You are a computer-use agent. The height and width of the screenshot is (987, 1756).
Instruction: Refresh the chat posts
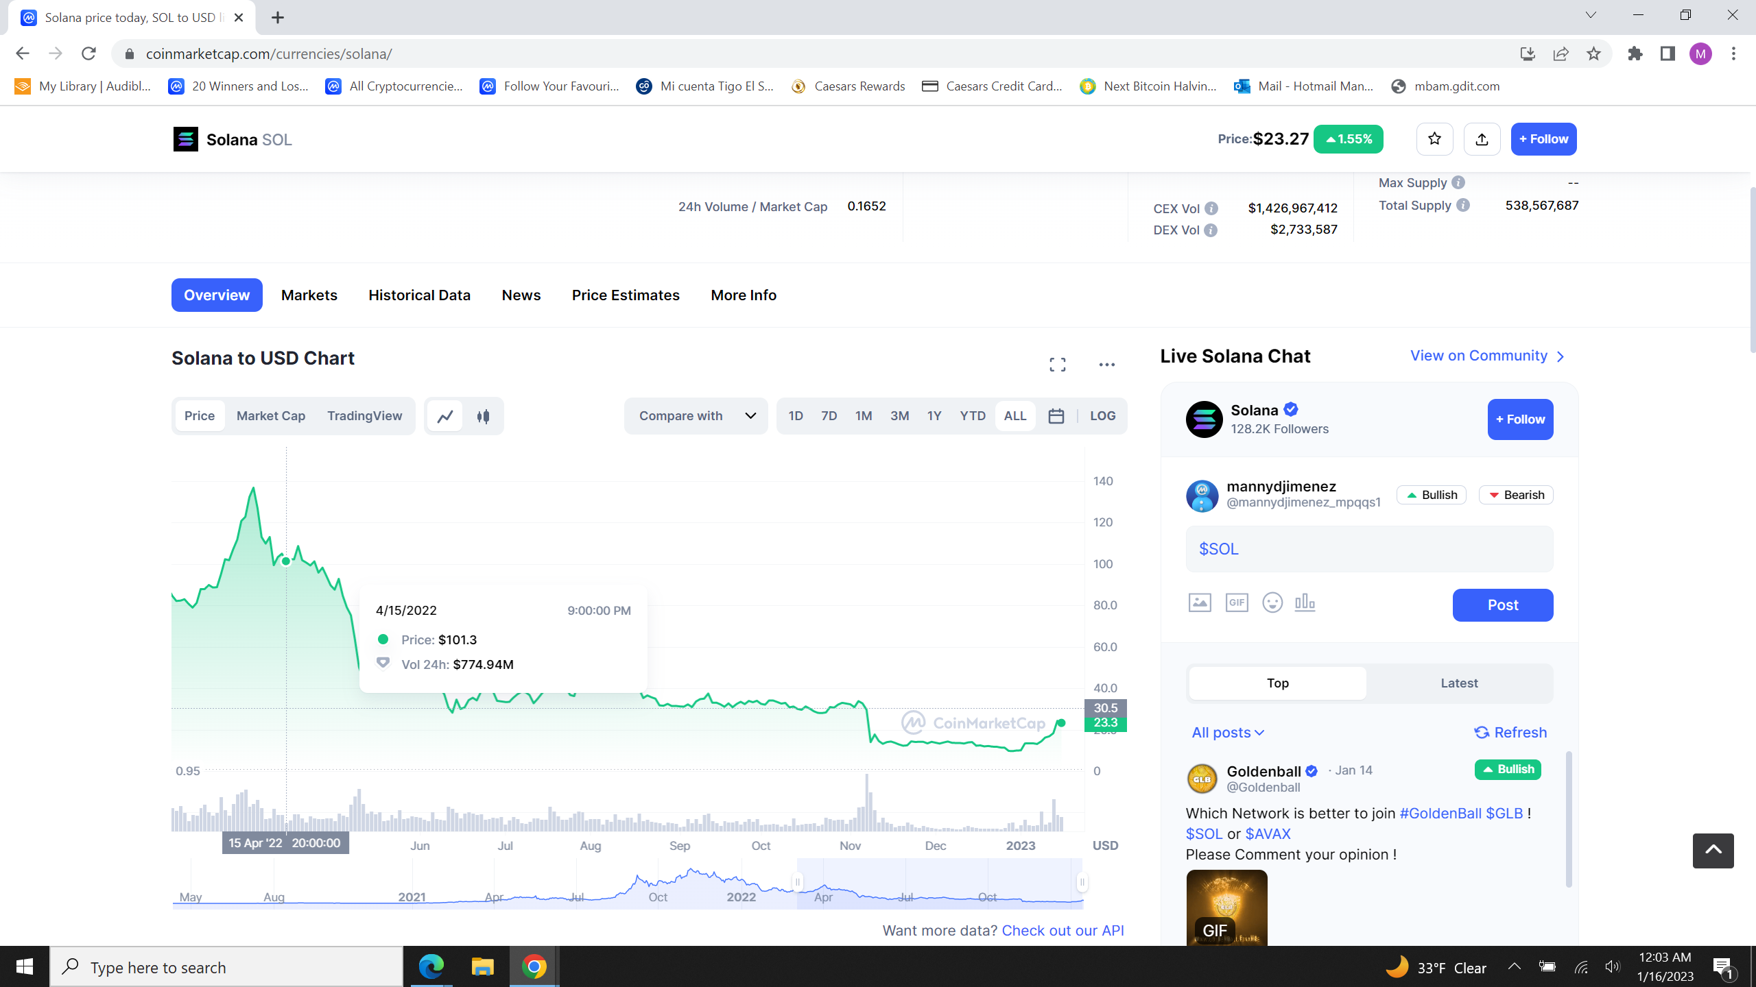tap(1510, 733)
